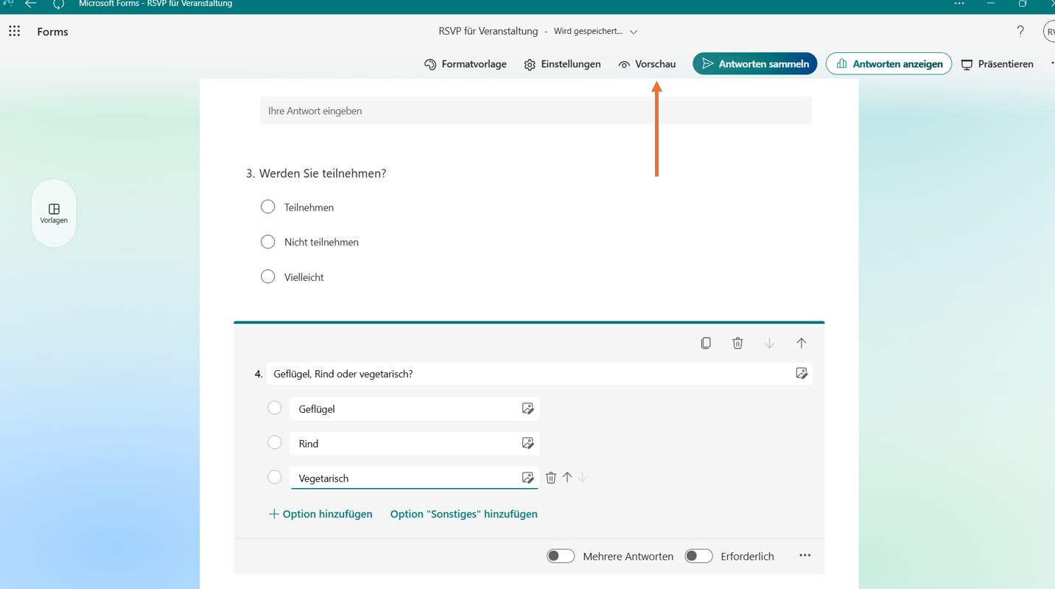Open more options for question 4
Image resolution: width=1055 pixels, height=589 pixels.
pos(805,556)
